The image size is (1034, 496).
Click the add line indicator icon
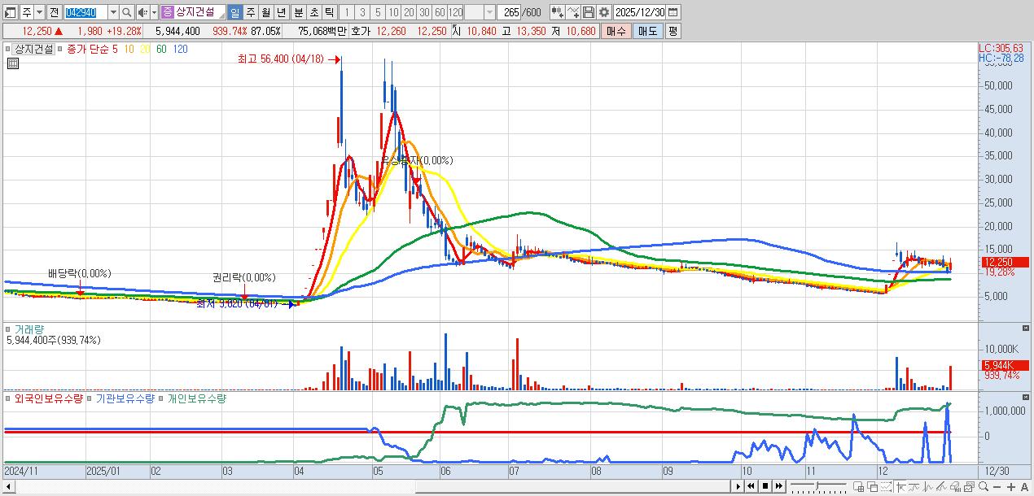572,12
